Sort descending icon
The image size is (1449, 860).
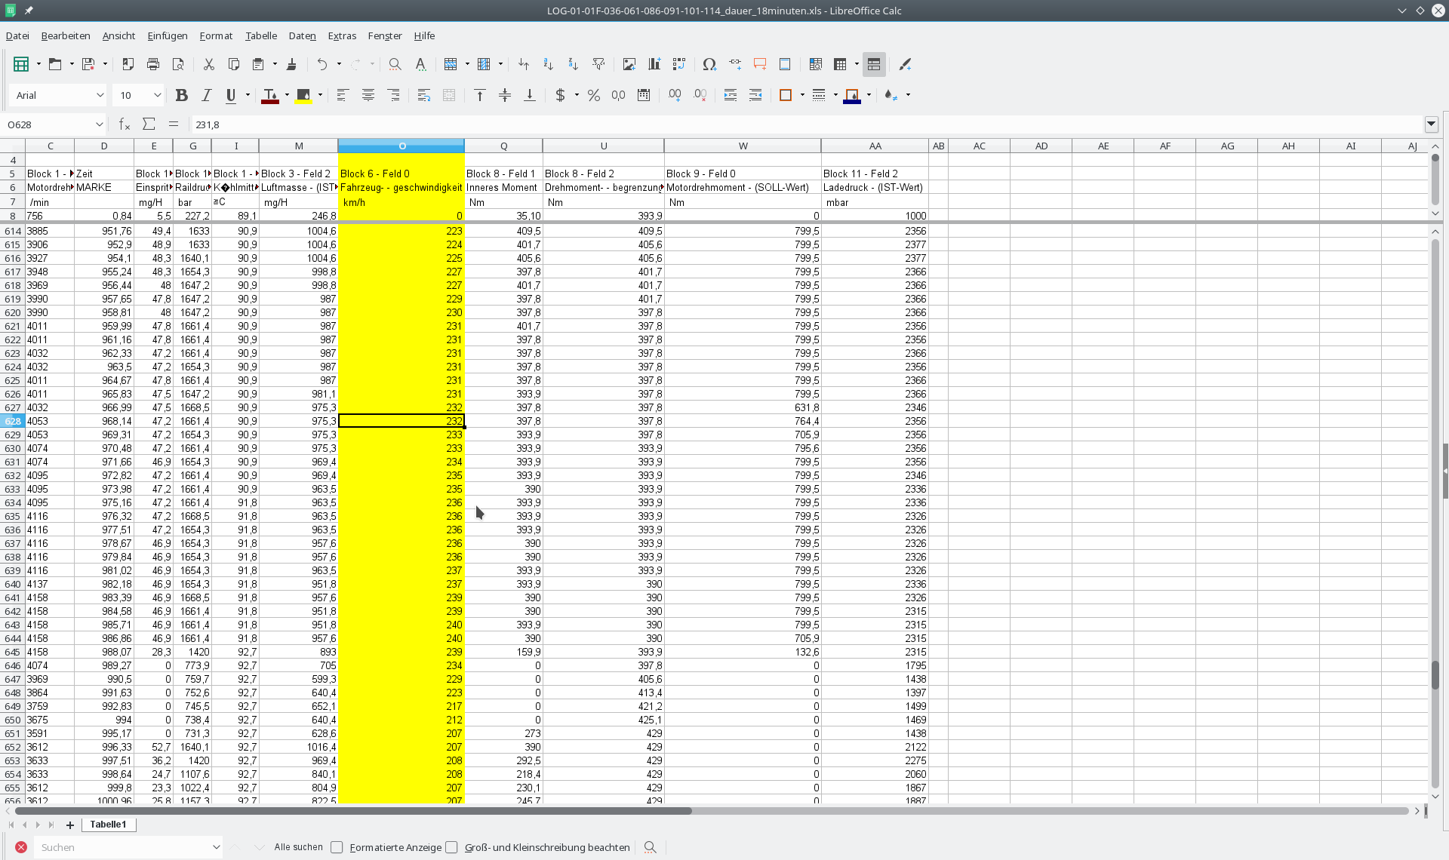click(574, 64)
